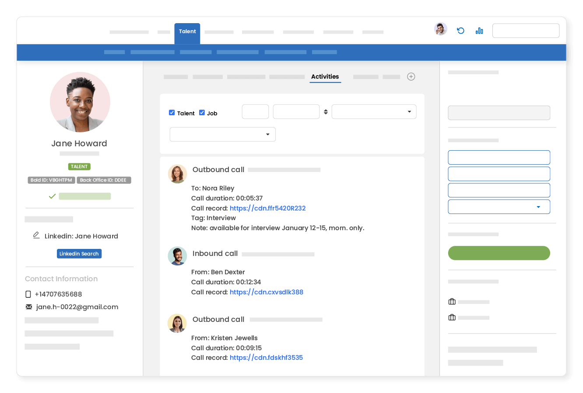
Task: Uncheck the Talent filter checkbox
Action: tap(172, 112)
